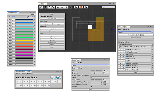Image resolution: width=162 pixels, height=94 pixels.
Task: Open Normals in Smooth Group Editor
Action: coord(29,74)
